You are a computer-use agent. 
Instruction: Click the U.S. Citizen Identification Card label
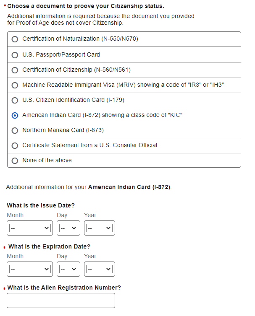click(x=73, y=100)
